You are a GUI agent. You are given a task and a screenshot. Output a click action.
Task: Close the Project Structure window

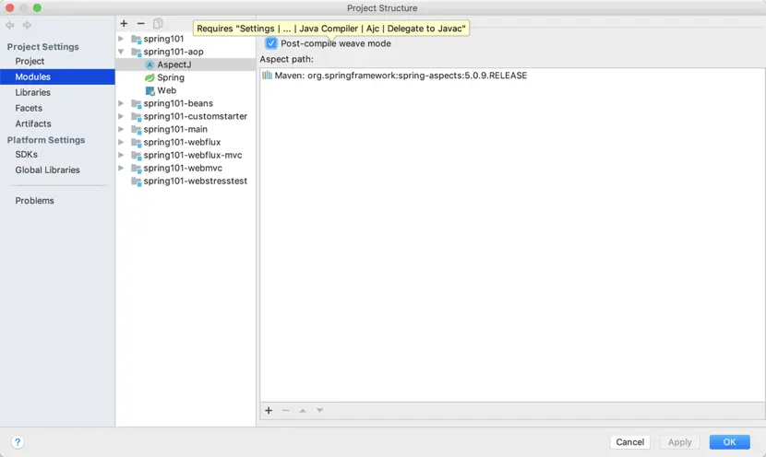9,7
